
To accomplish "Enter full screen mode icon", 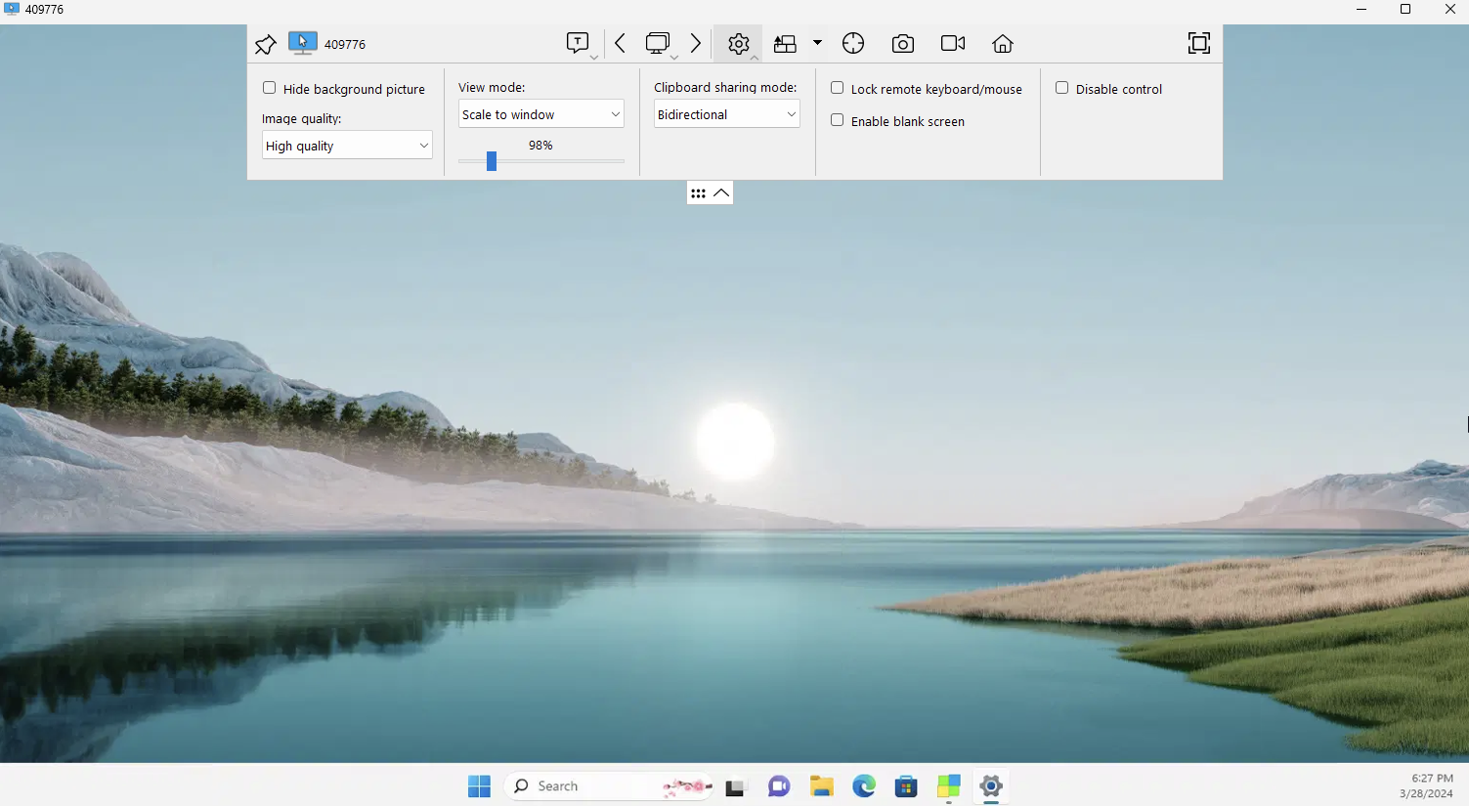I will [1199, 43].
